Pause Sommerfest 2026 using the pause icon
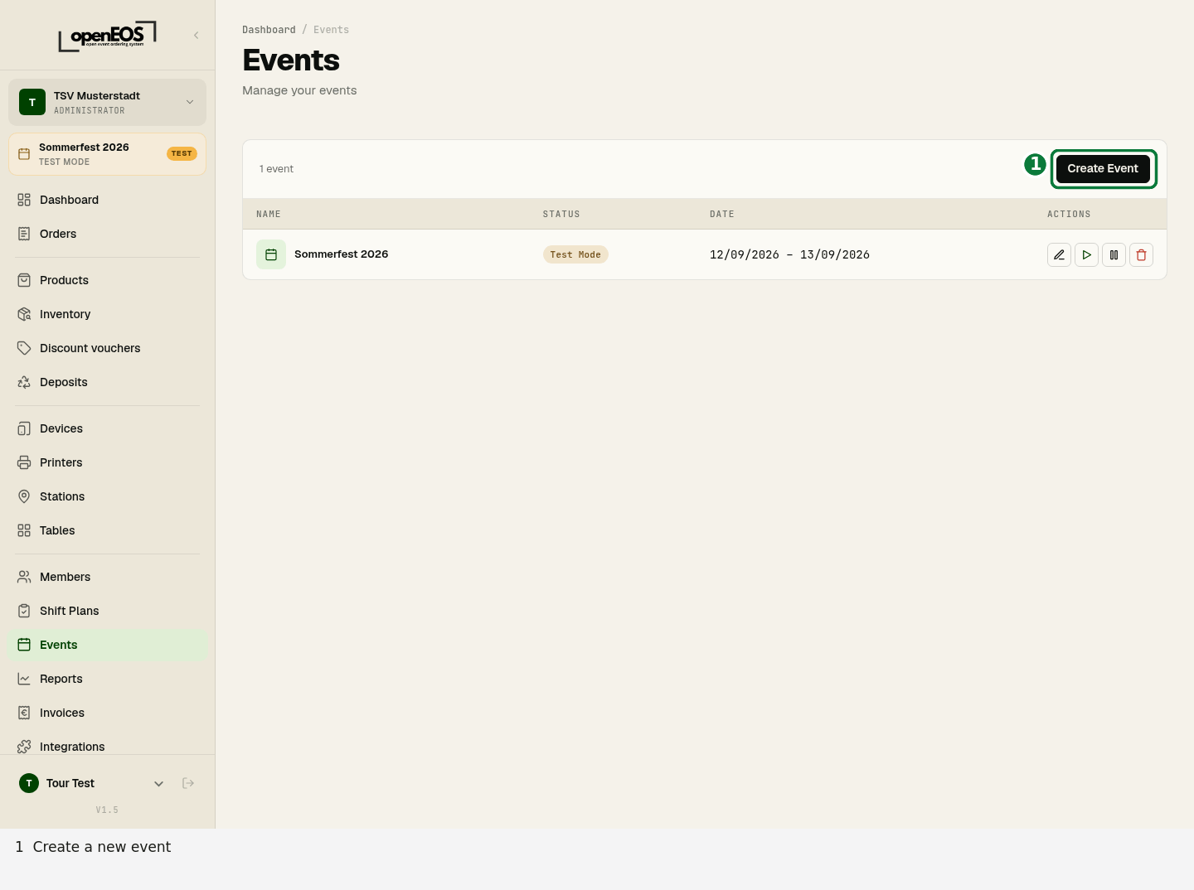This screenshot has width=1194, height=890. (x=1114, y=254)
